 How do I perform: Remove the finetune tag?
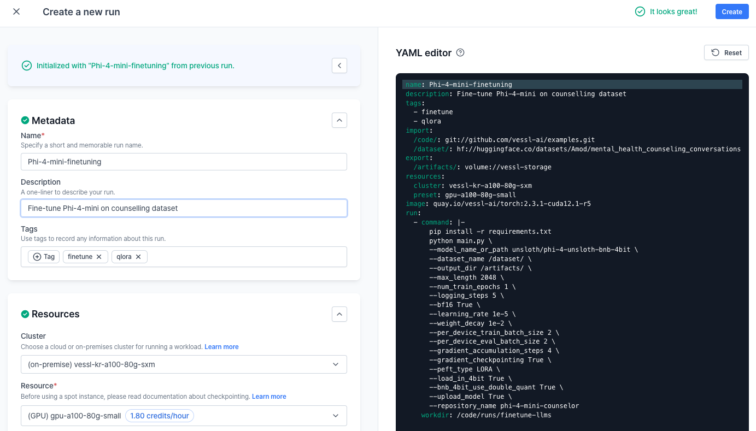pos(99,257)
